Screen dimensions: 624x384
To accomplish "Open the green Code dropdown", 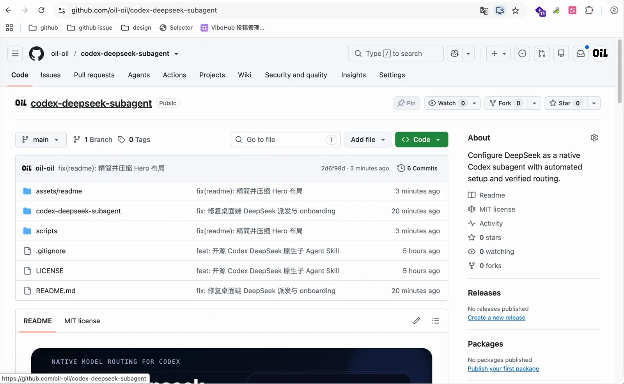I will tap(422, 139).
